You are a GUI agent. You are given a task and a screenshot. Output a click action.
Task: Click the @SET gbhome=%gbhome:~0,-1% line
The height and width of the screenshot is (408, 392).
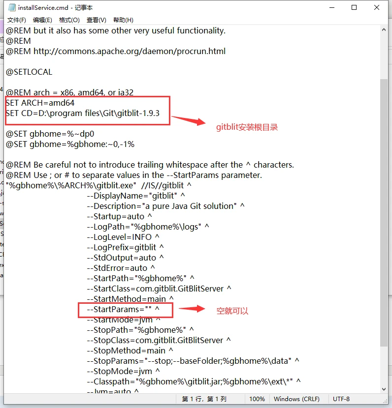tap(70, 144)
